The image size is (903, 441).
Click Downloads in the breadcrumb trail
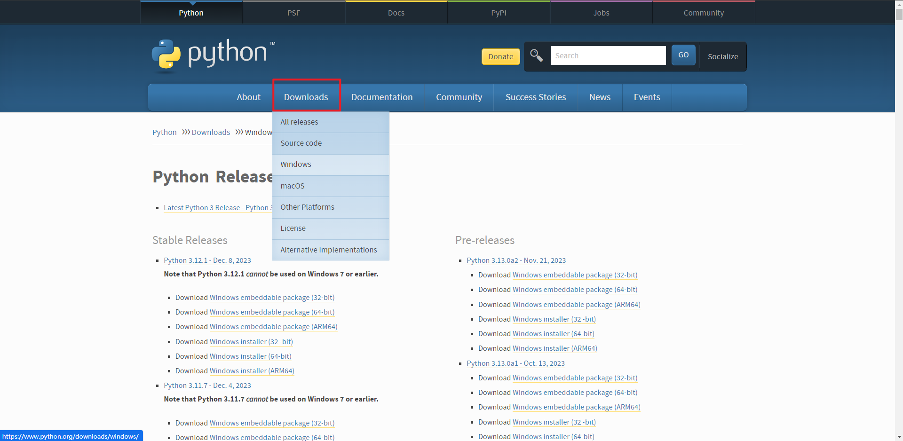click(x=211, y=133)
